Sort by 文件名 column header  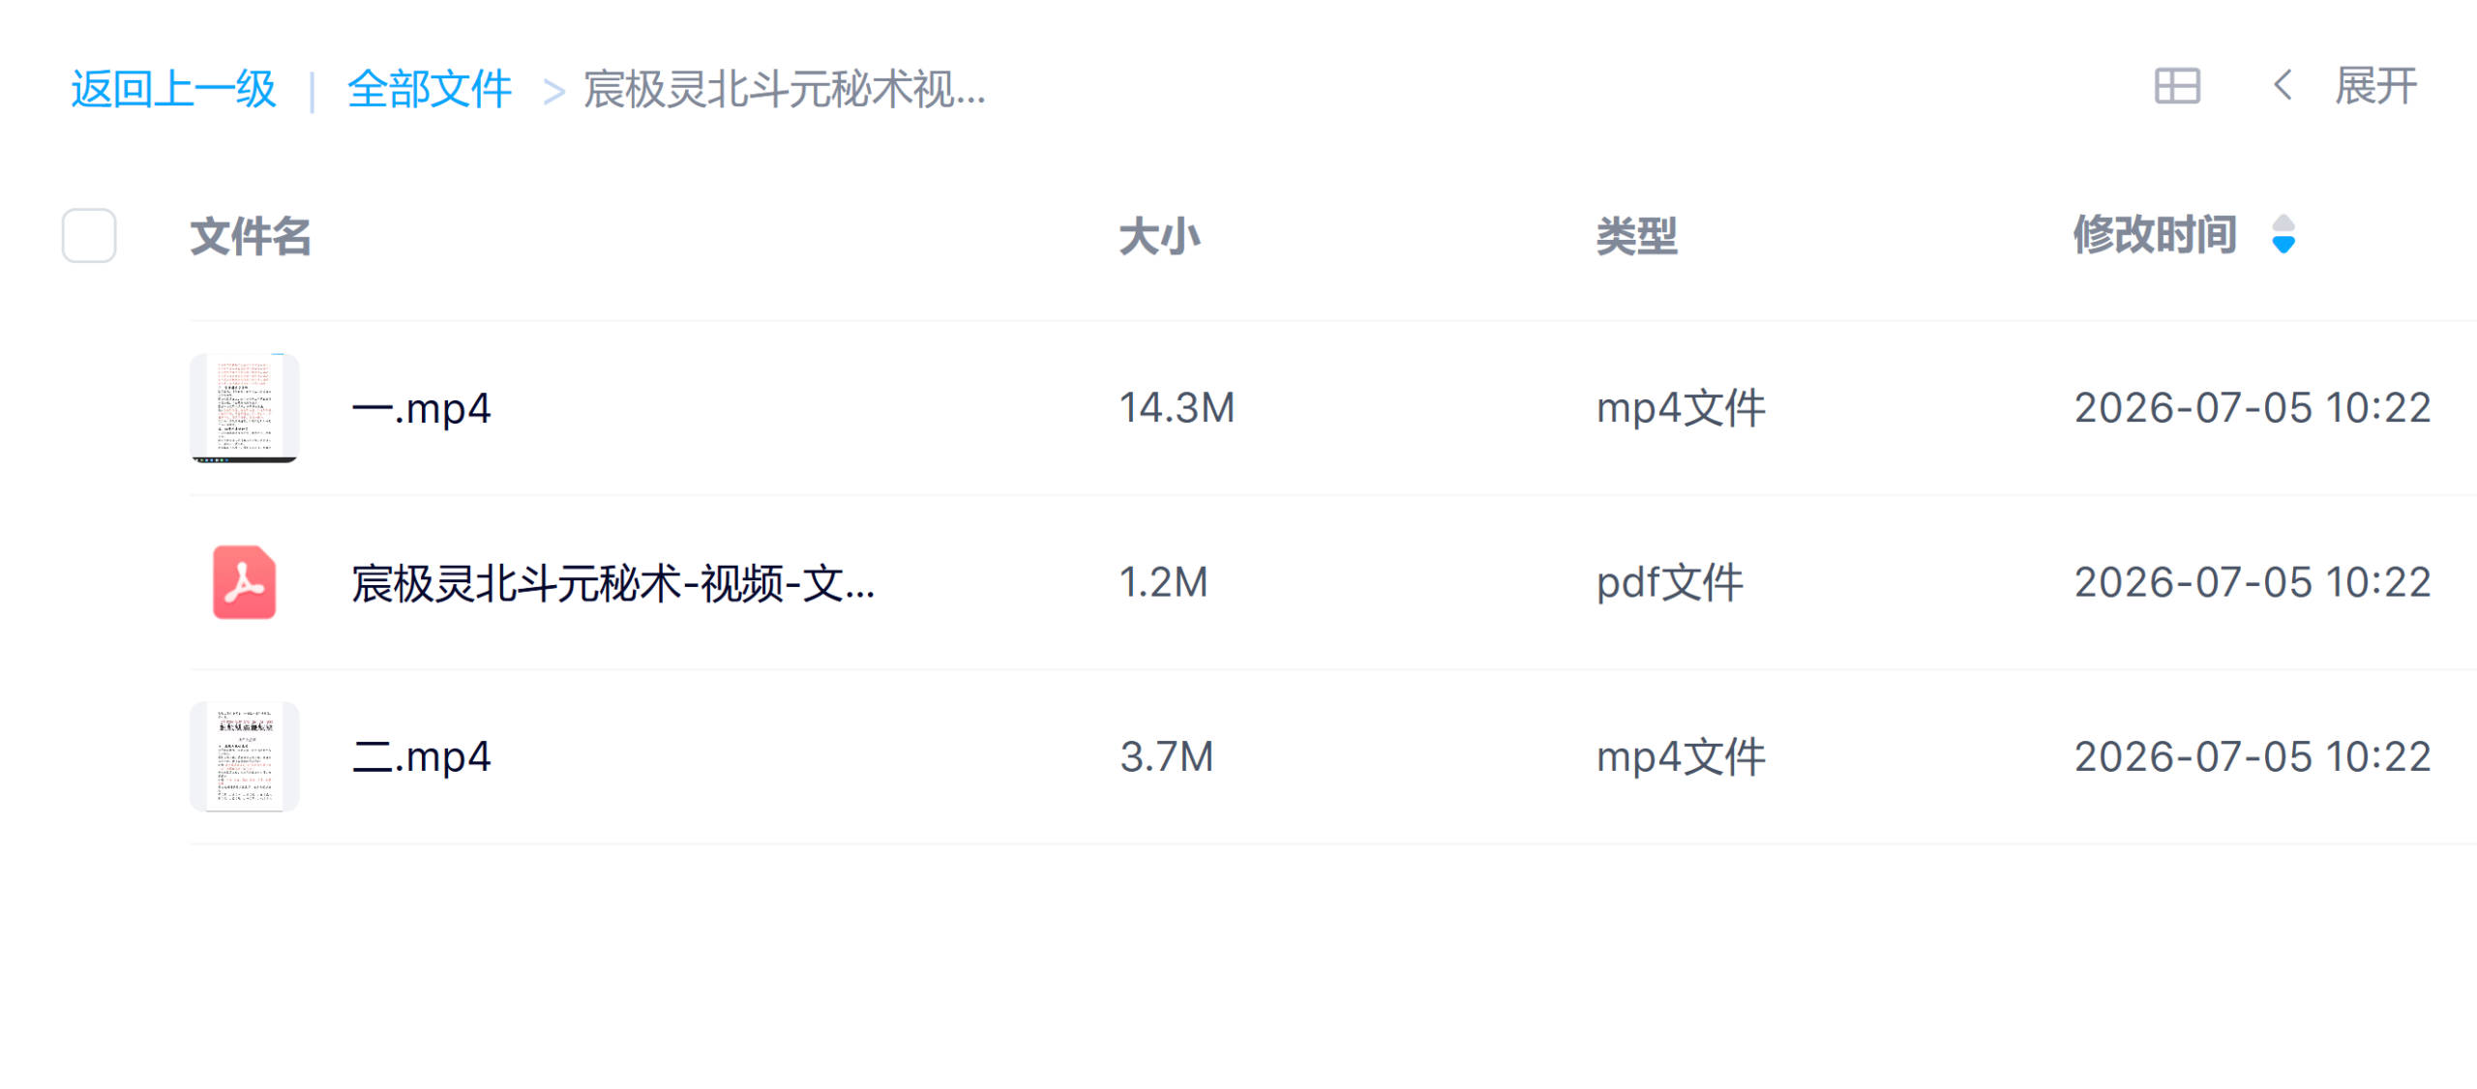pyautogui.click(x=251, y=237)
